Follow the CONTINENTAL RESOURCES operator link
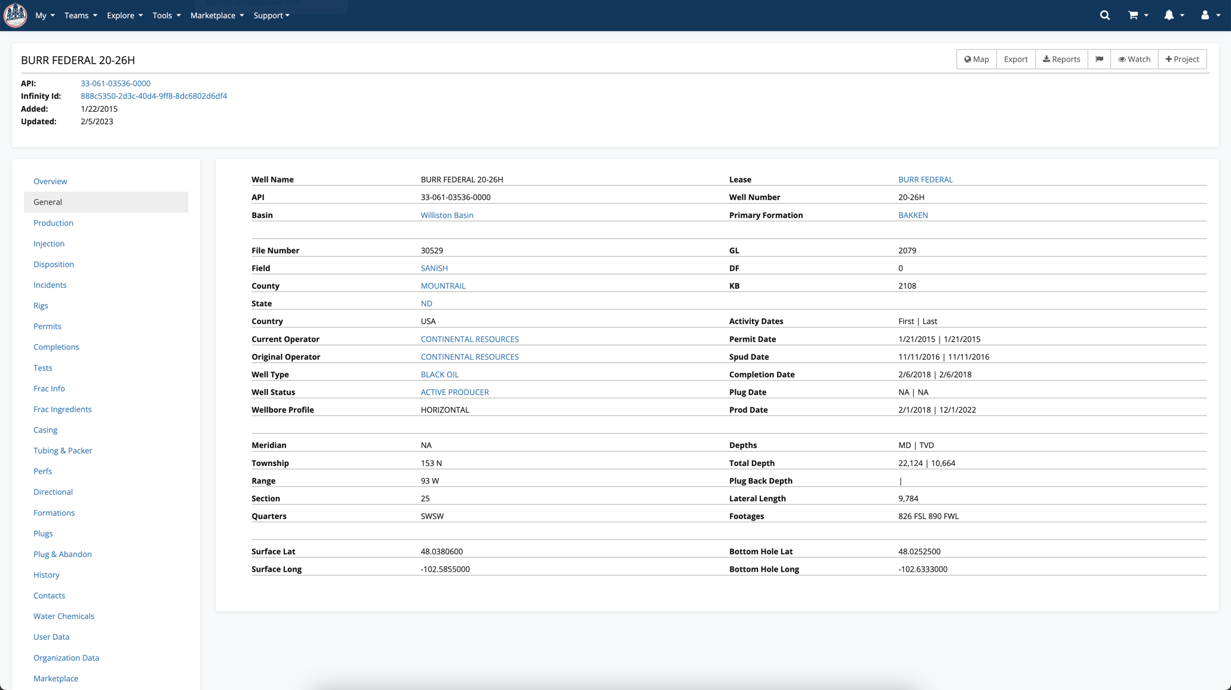 (x=469, y=339)
